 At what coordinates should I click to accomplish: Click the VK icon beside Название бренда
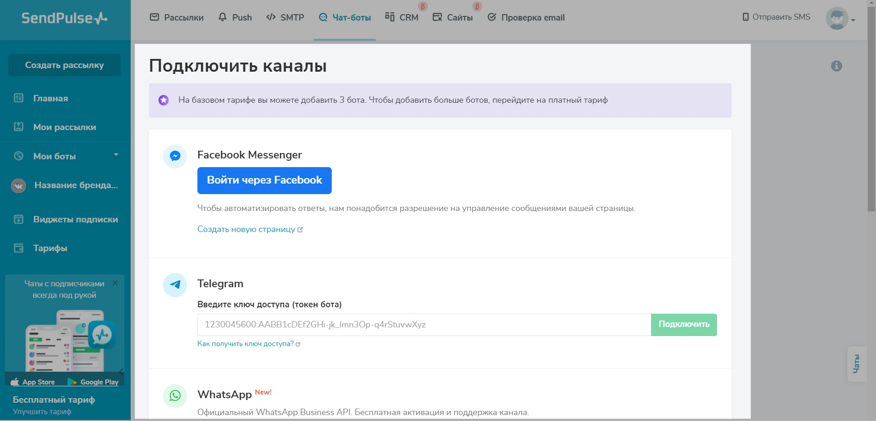click(x=18, y=185)
